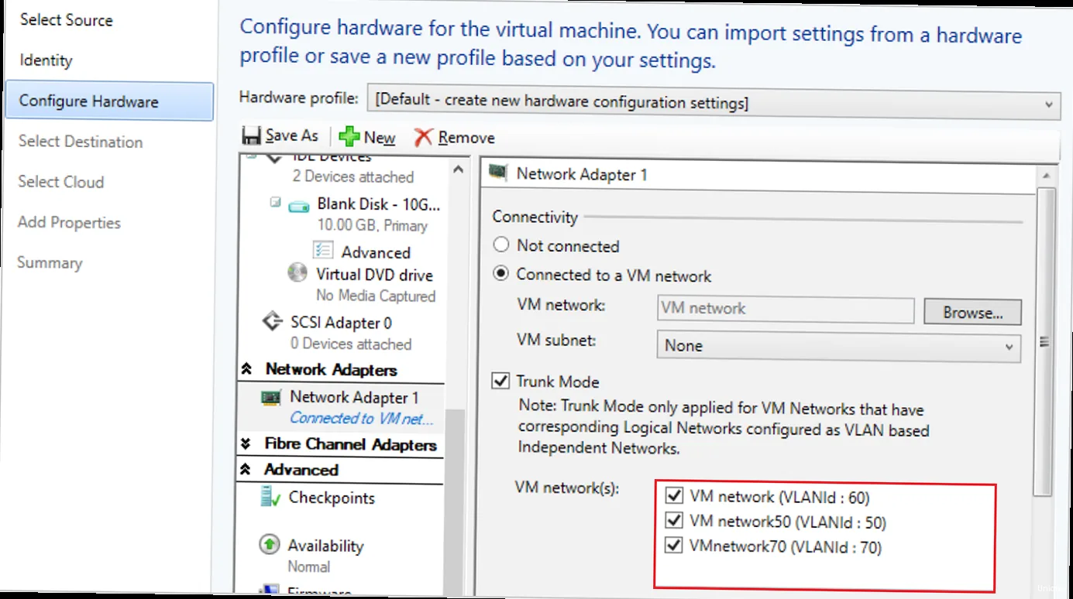This screenshot has height=599, width=1073.
Task: Click the red X Remove icon
Action: (x=425, y=137)
